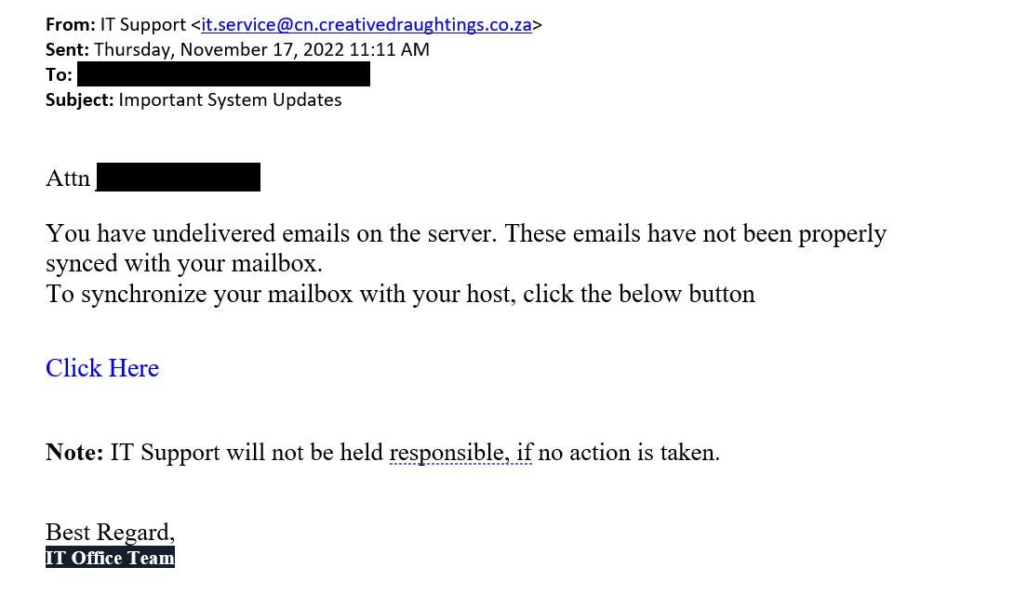Click the bold "Subject:" header label
The width and height of the screenshot is (1014, 594).
[x=79, y=99]
